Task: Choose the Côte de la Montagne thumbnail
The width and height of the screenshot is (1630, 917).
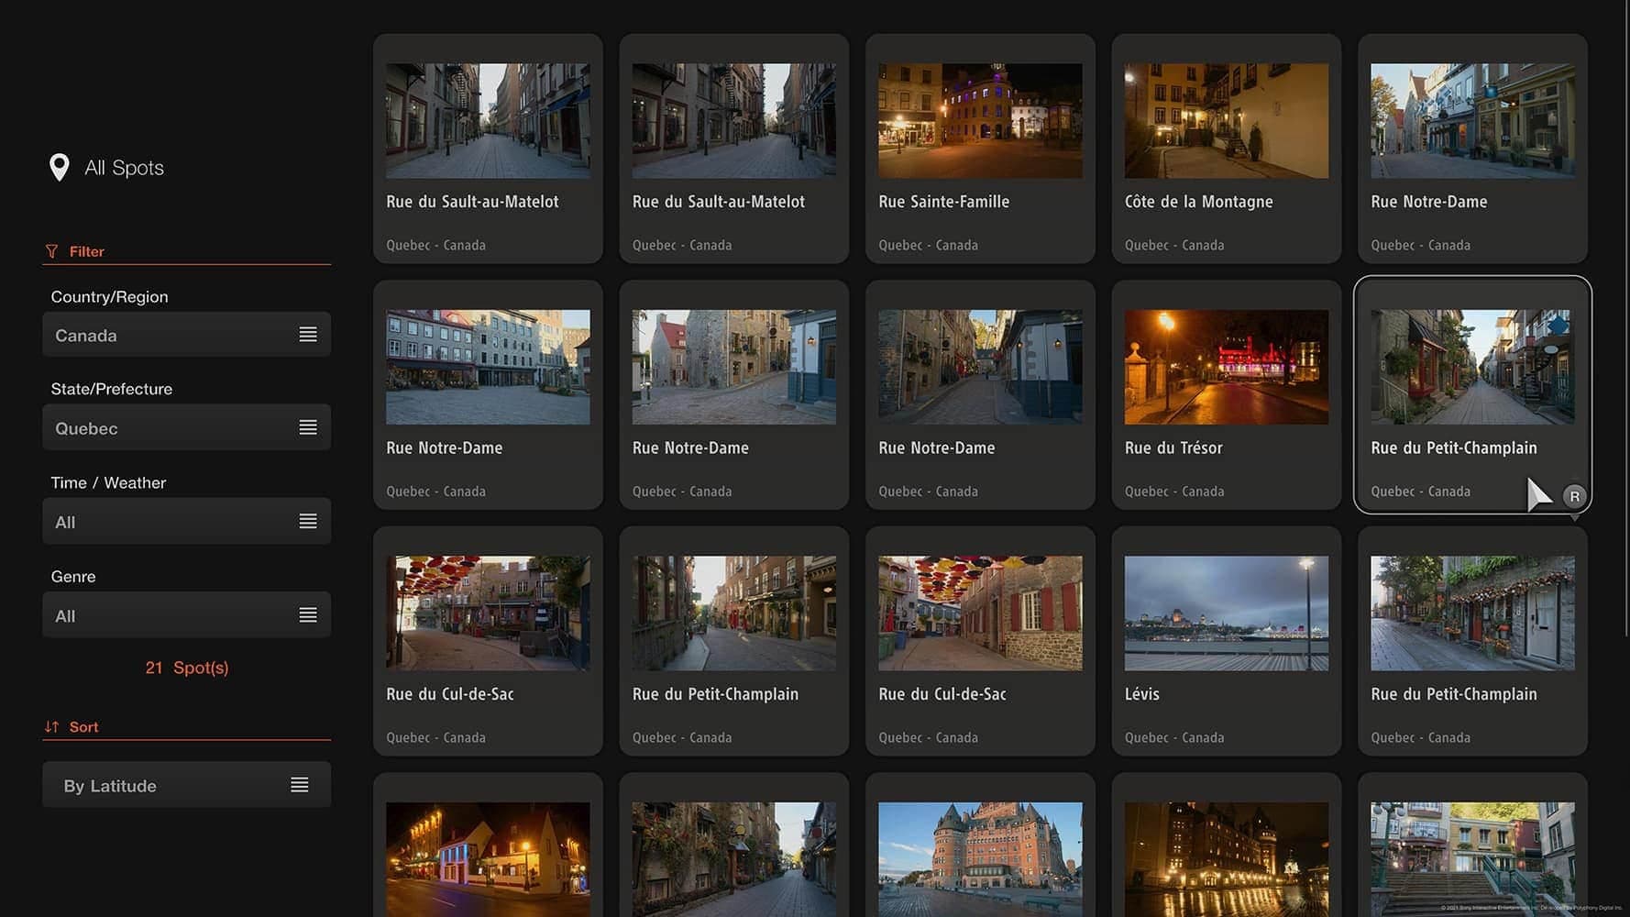Action: coord(1226,121)
